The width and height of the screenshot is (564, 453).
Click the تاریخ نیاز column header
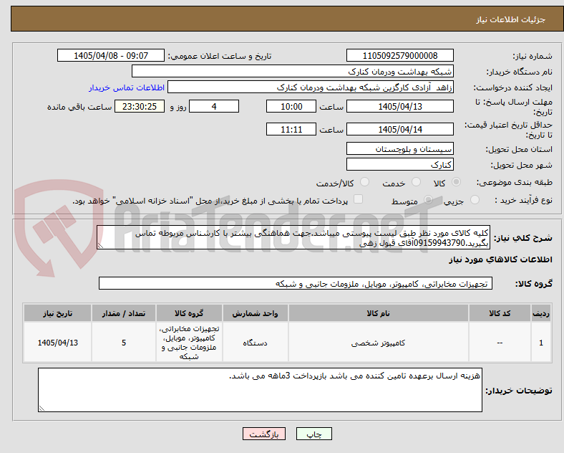click(57, 313)
